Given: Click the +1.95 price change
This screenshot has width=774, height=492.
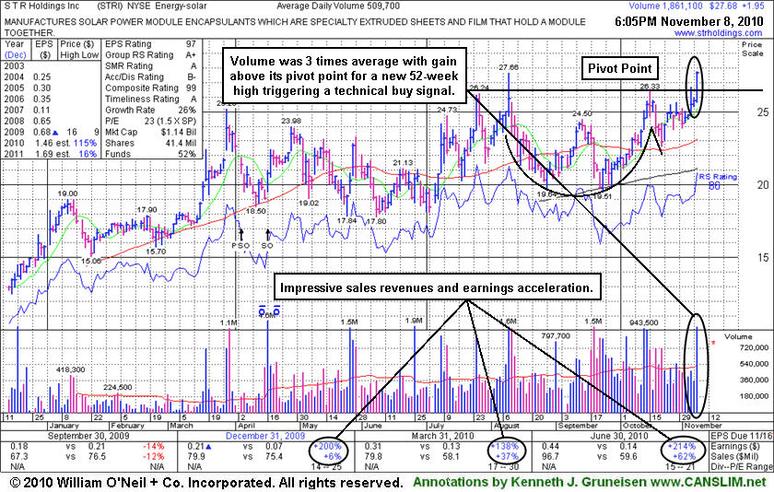Looking at the screenshot, I should pos(752,6).
